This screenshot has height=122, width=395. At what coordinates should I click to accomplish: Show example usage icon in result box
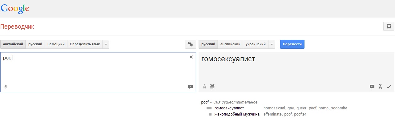click(x=372, y=87)
